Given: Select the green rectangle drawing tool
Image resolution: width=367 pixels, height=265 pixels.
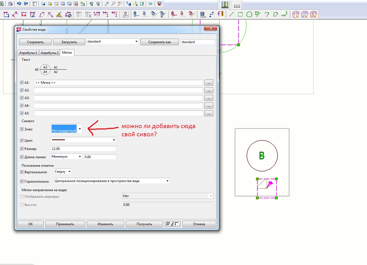Looking at the screenshot, I should pos(240,14).
